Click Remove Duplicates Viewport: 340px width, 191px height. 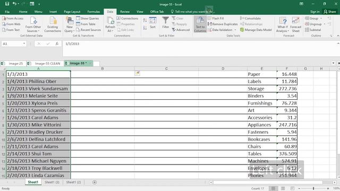pos(223,24)
